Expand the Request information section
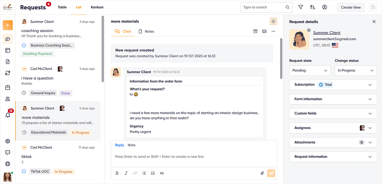Viewport: 382px width, 184px height. 333,156
